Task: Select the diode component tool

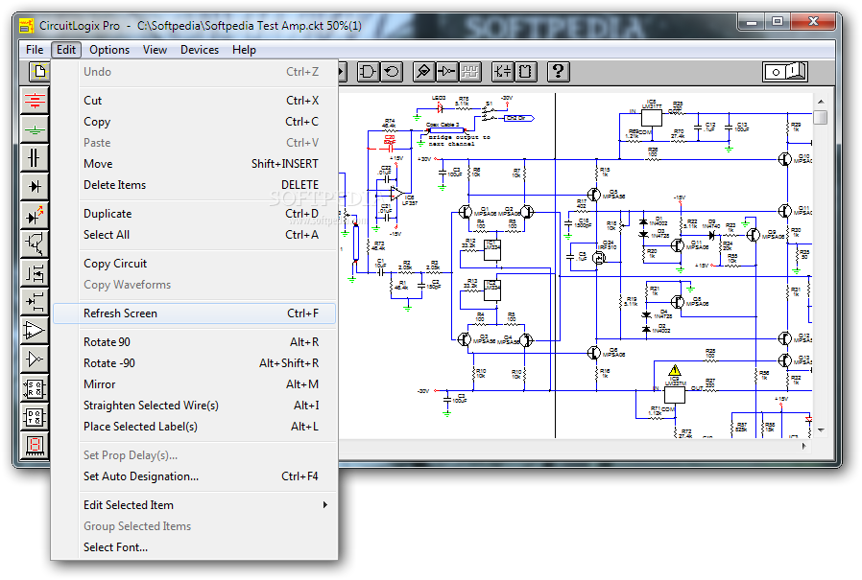Action: coord(35,187)
